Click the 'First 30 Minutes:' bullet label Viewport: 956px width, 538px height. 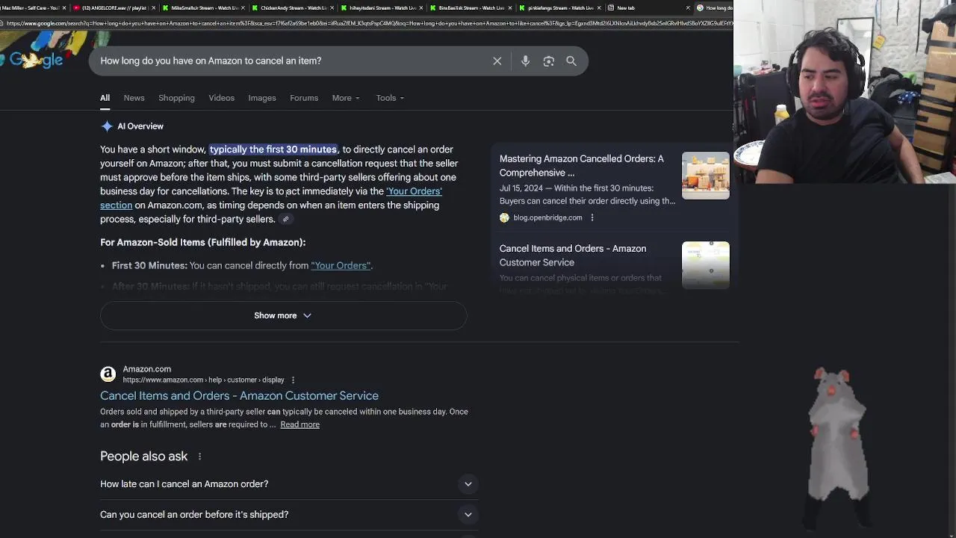(x=149, y=265)
